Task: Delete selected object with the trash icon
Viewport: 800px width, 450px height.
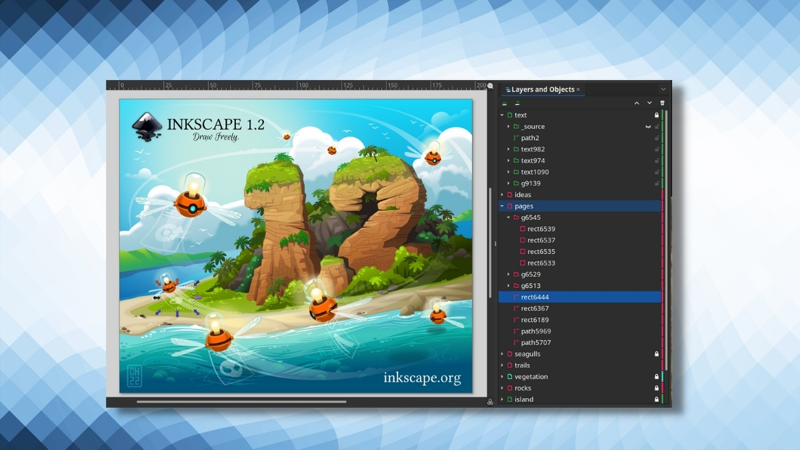Action: pos(662,103)
